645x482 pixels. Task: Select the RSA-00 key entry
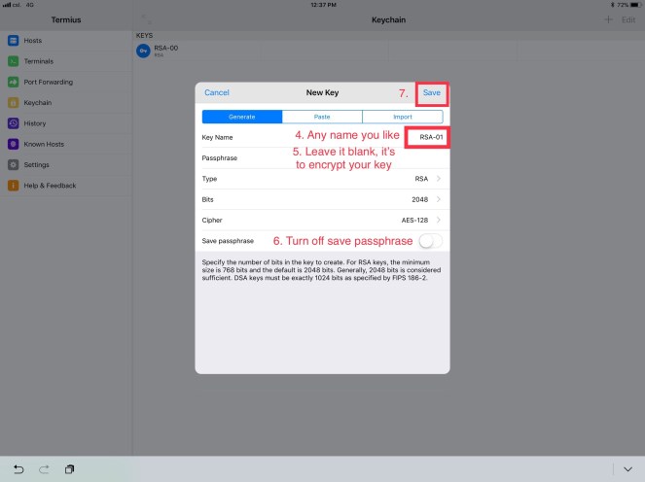(x=161, y=52)
